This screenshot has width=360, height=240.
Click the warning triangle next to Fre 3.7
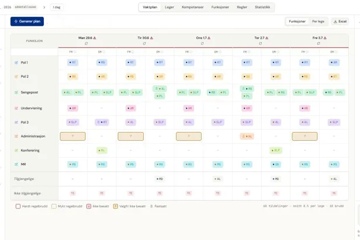325,38
